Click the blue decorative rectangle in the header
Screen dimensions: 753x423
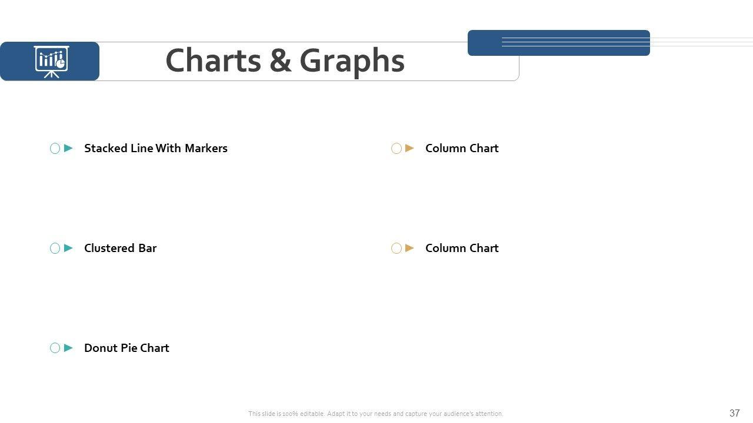pyautogui.click(x=558, y=43)
